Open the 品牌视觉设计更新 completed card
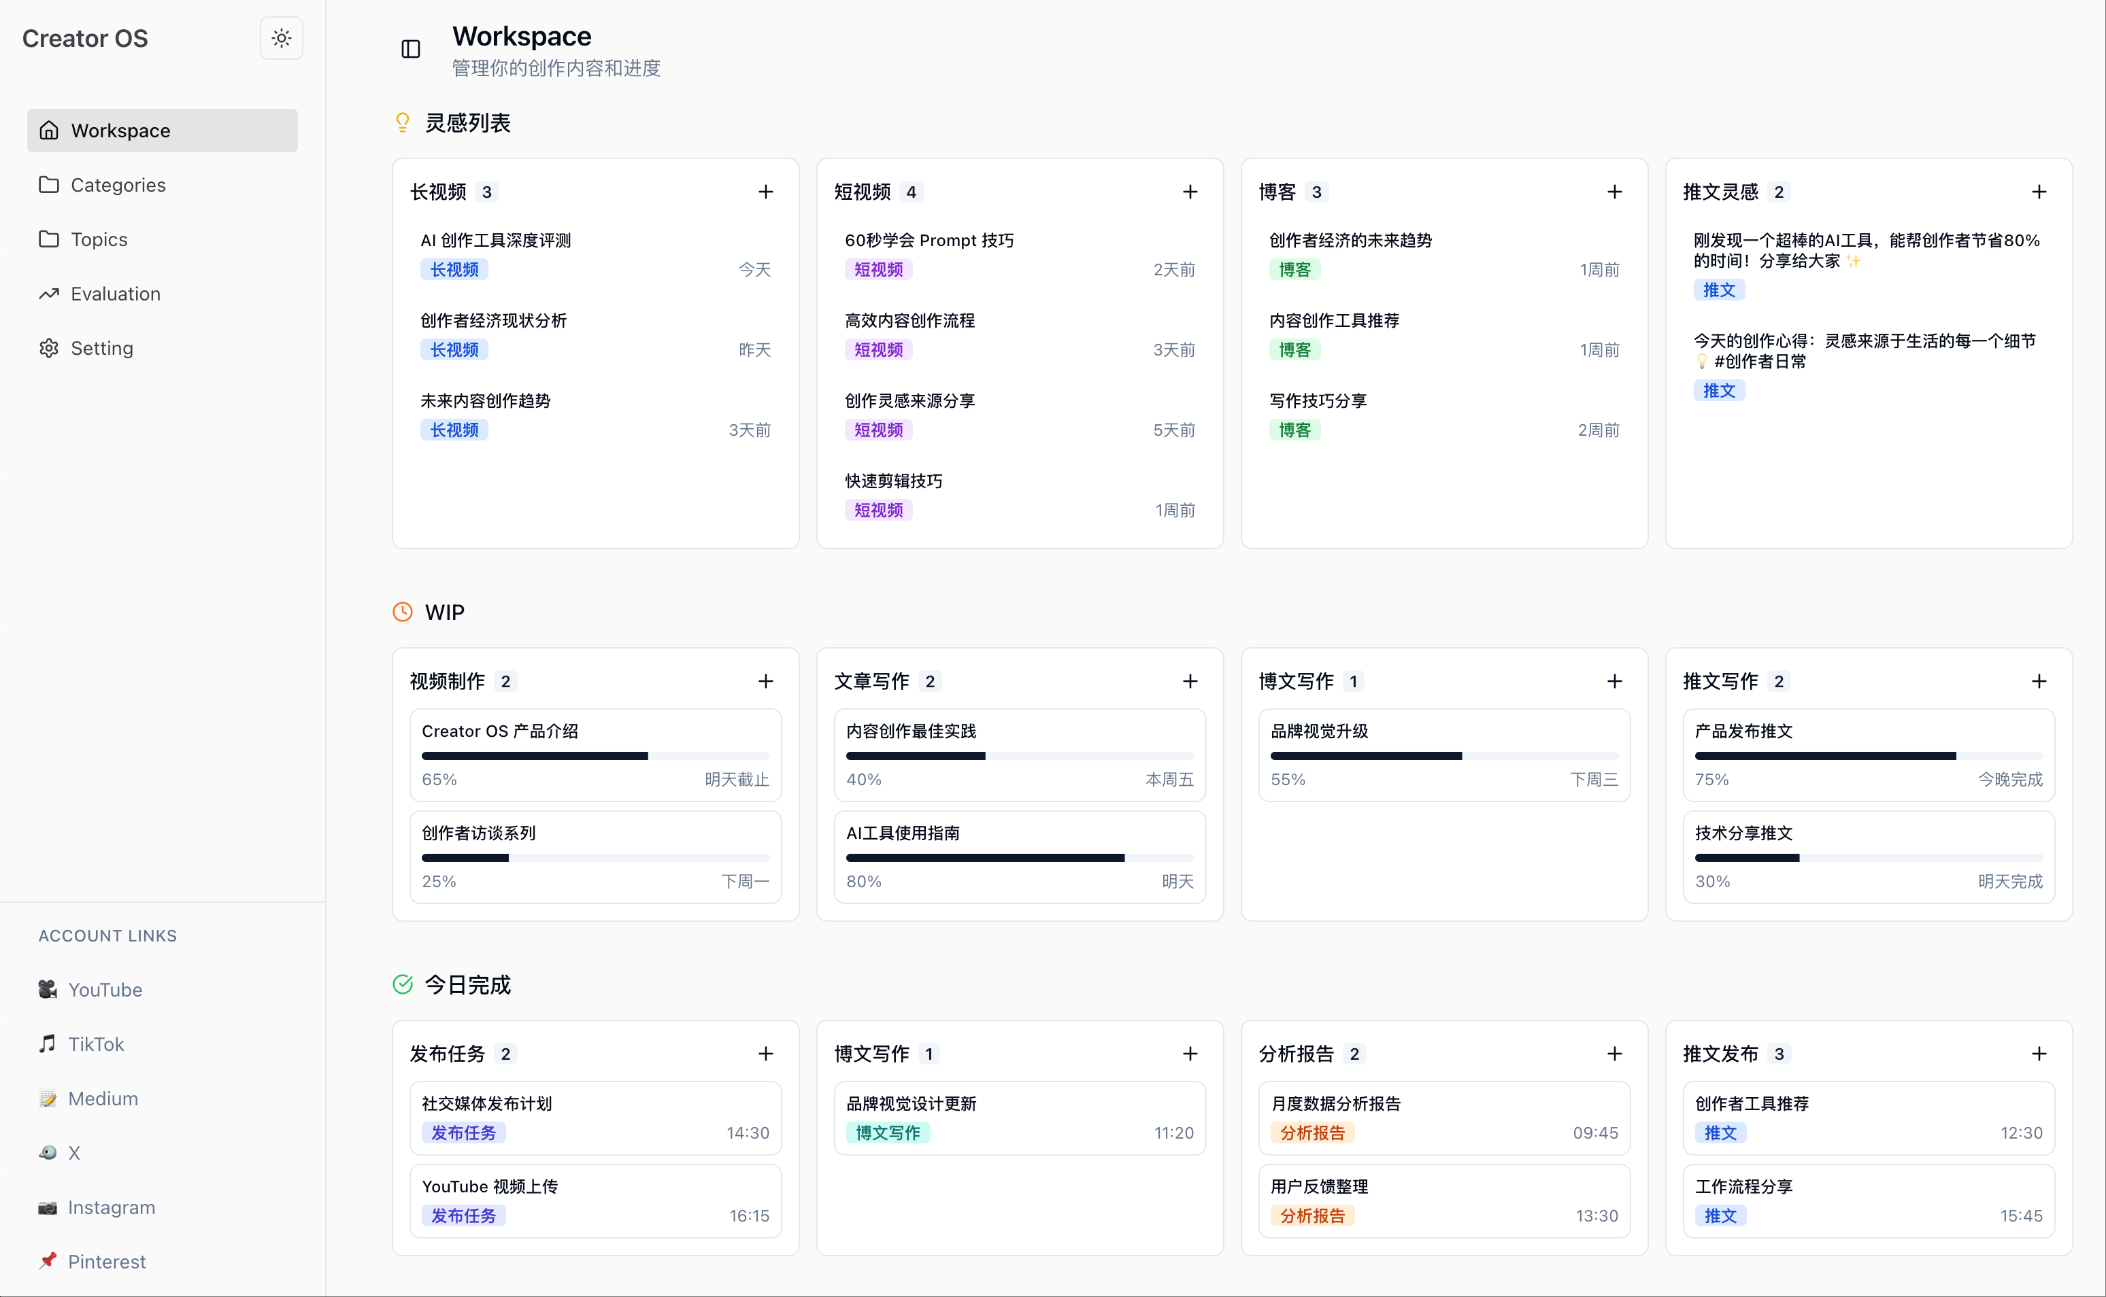 pos(1020,1118)
